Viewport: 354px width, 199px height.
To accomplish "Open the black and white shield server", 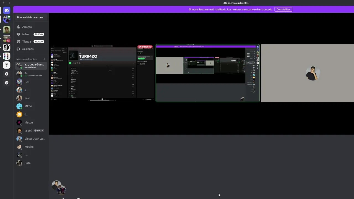I will pyautogui.click(x=7, y=47).
